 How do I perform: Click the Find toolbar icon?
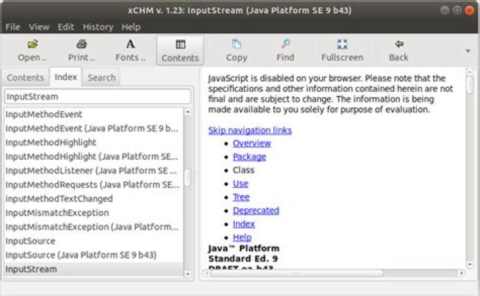285,45
